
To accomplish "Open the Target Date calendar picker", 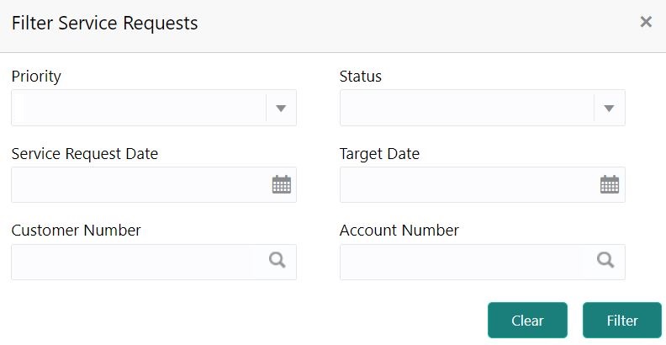I will (609, 184).
